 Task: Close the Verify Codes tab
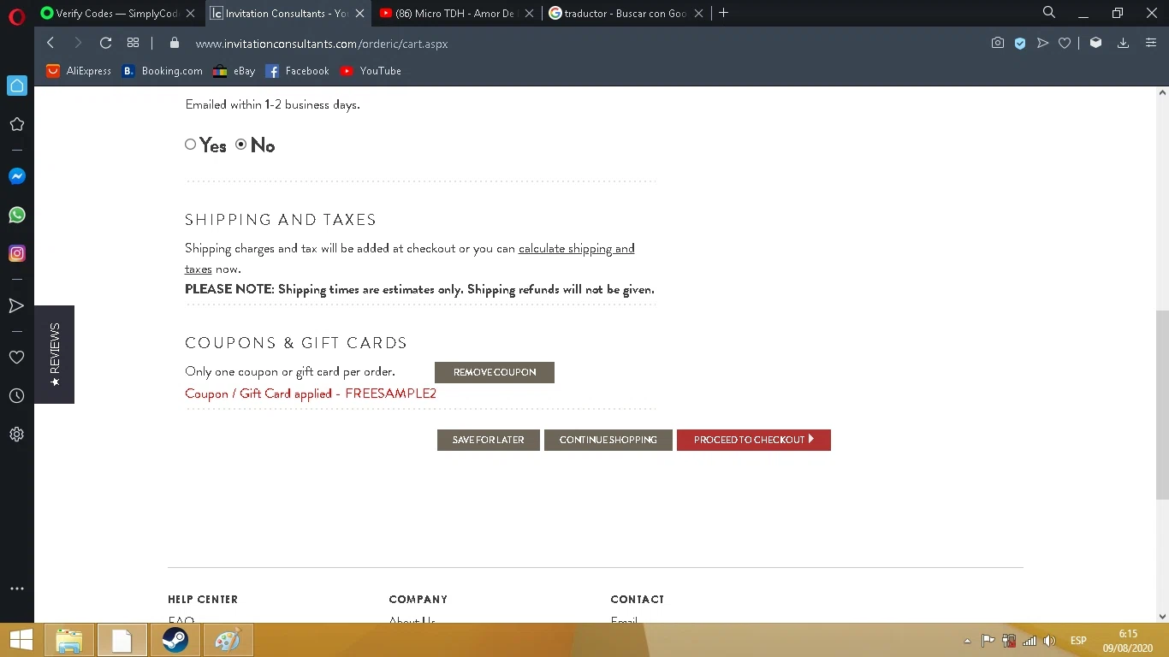[x=190, y=13]
